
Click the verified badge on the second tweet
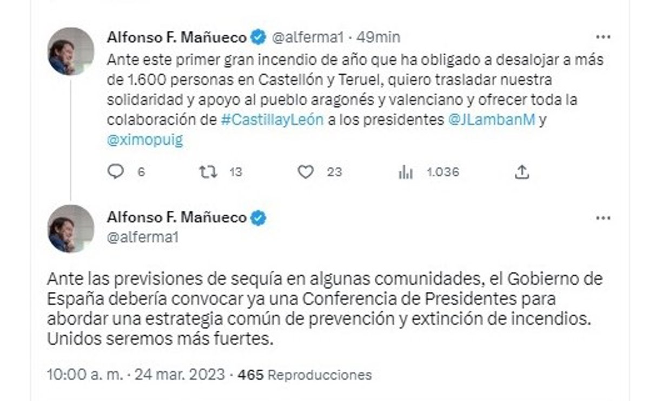coord(259,218)
